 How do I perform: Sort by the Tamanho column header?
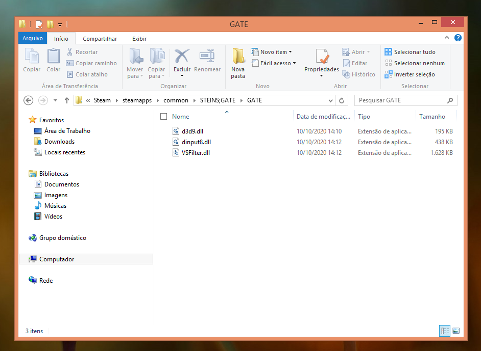point(432,116)
